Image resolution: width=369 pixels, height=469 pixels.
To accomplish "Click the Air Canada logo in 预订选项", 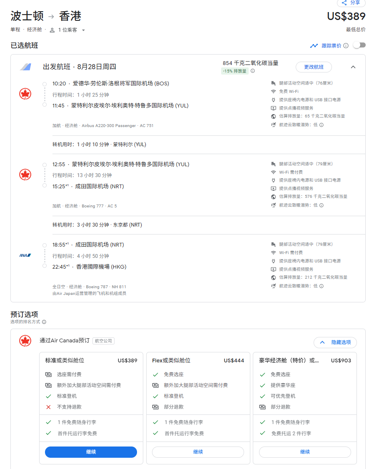I will click(25, 341).
